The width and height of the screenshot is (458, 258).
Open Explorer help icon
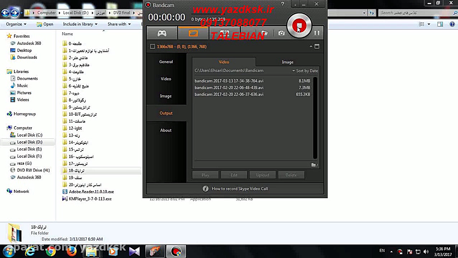(452, 24)
